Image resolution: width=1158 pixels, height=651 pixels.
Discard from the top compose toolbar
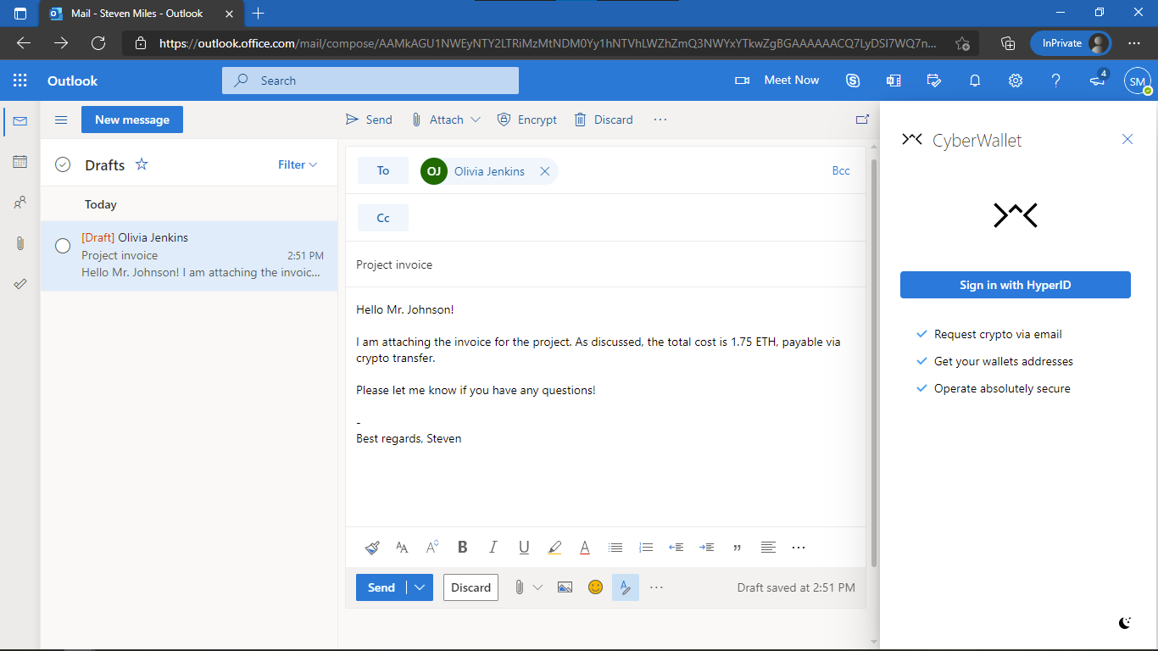tap(604, 120)
